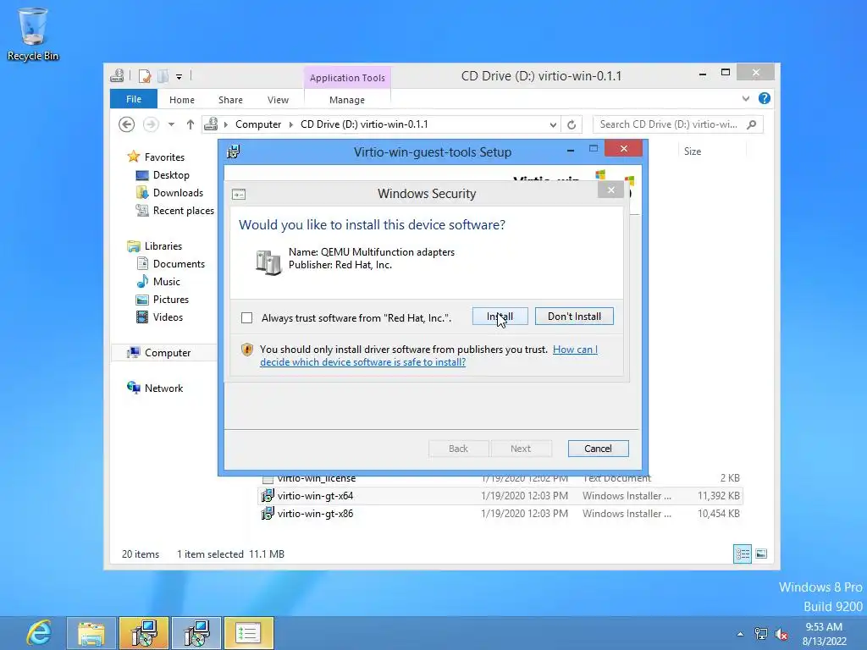Refresh the CD Drive folder view
Viewport: 867px width, 650px height.
click(572, 125)
